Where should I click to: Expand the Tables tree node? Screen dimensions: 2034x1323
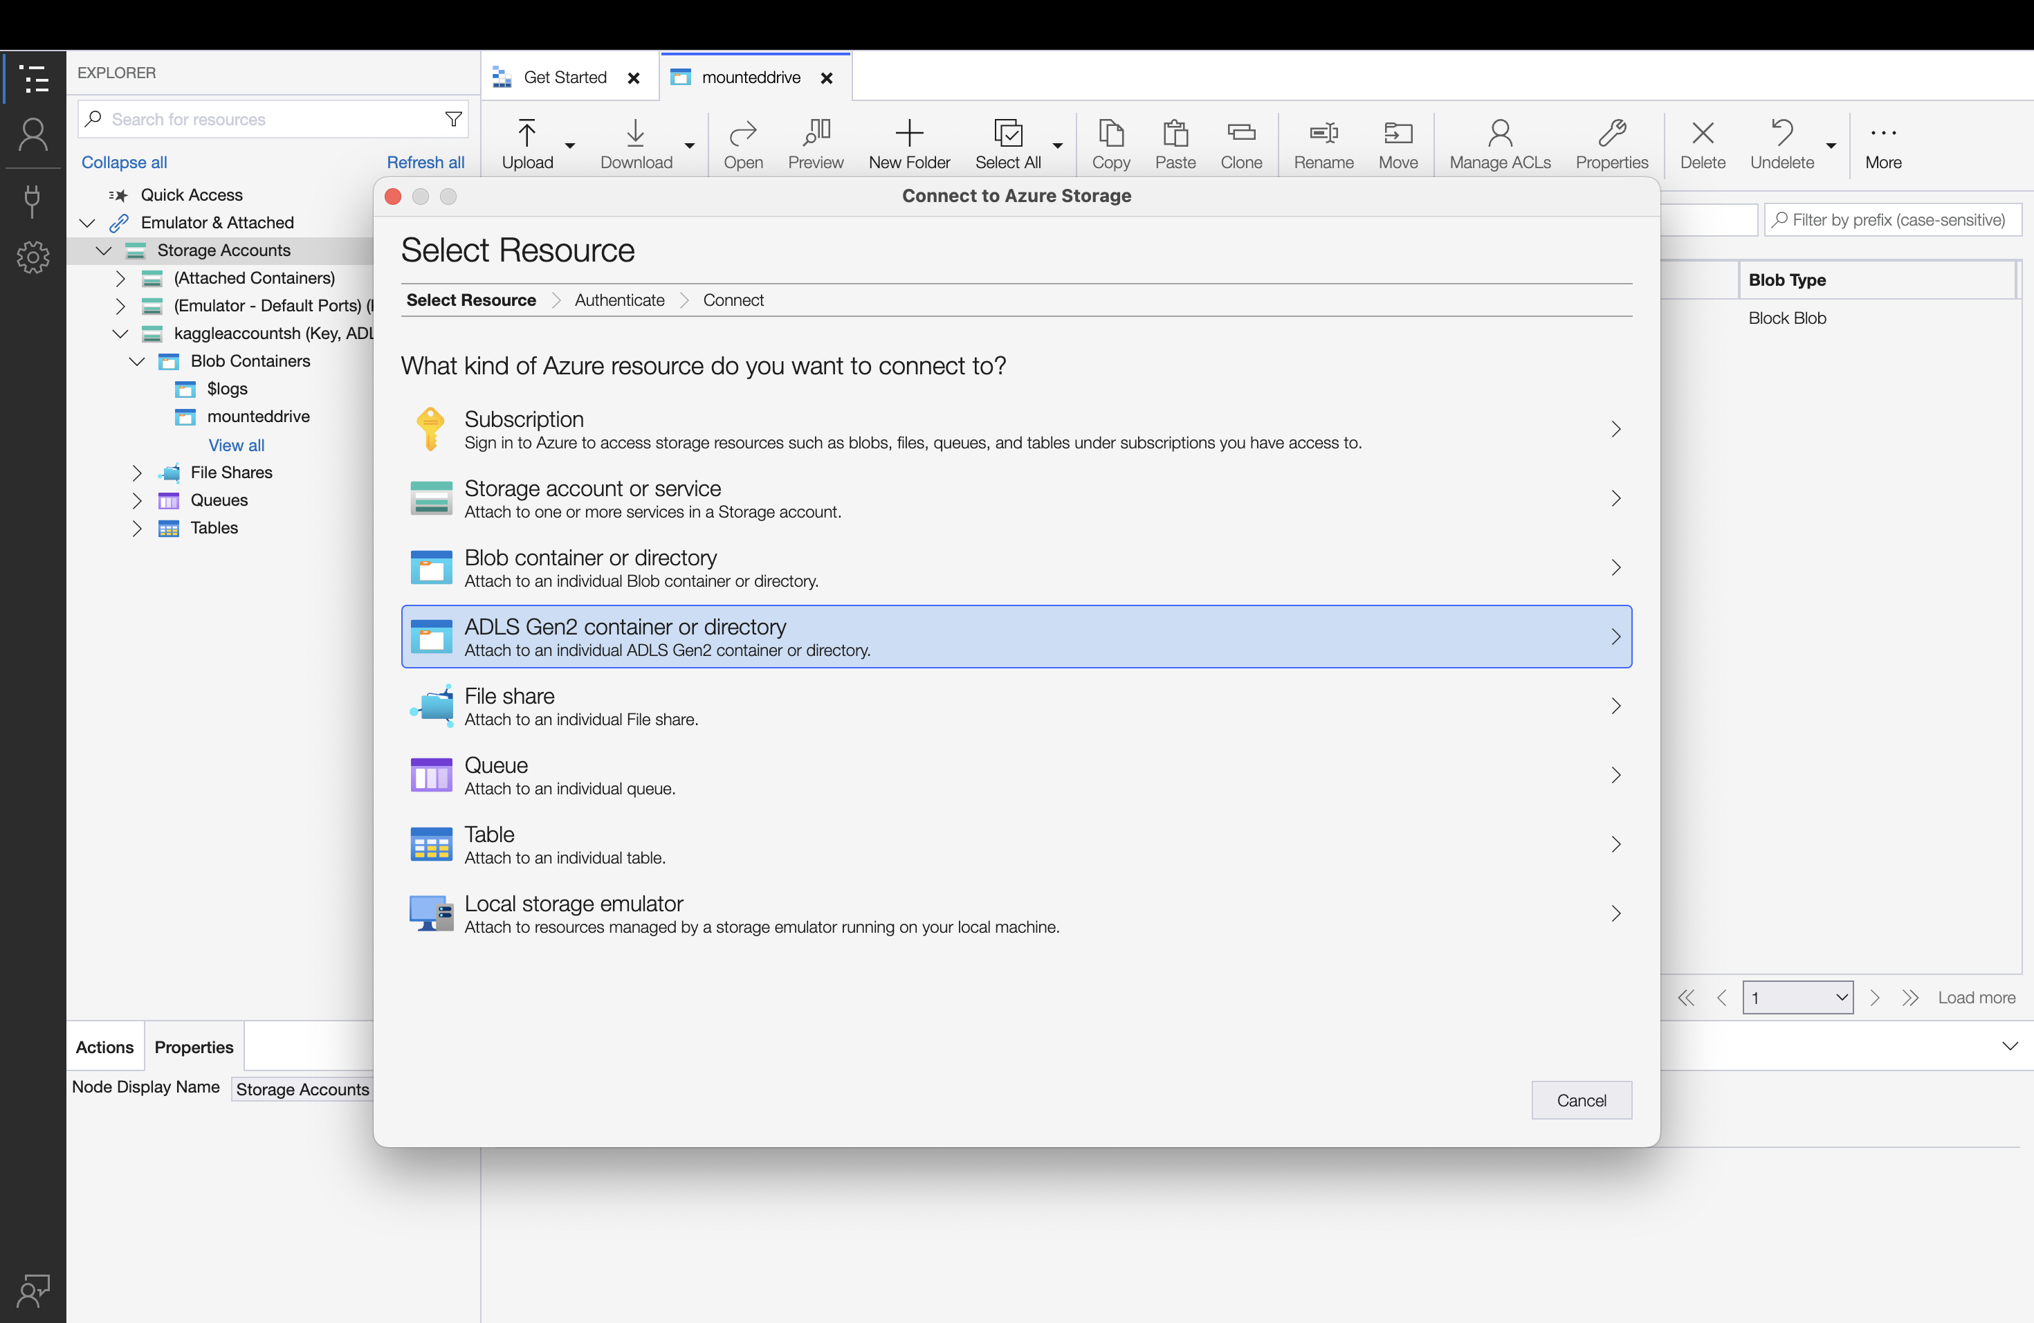point(137,528)
